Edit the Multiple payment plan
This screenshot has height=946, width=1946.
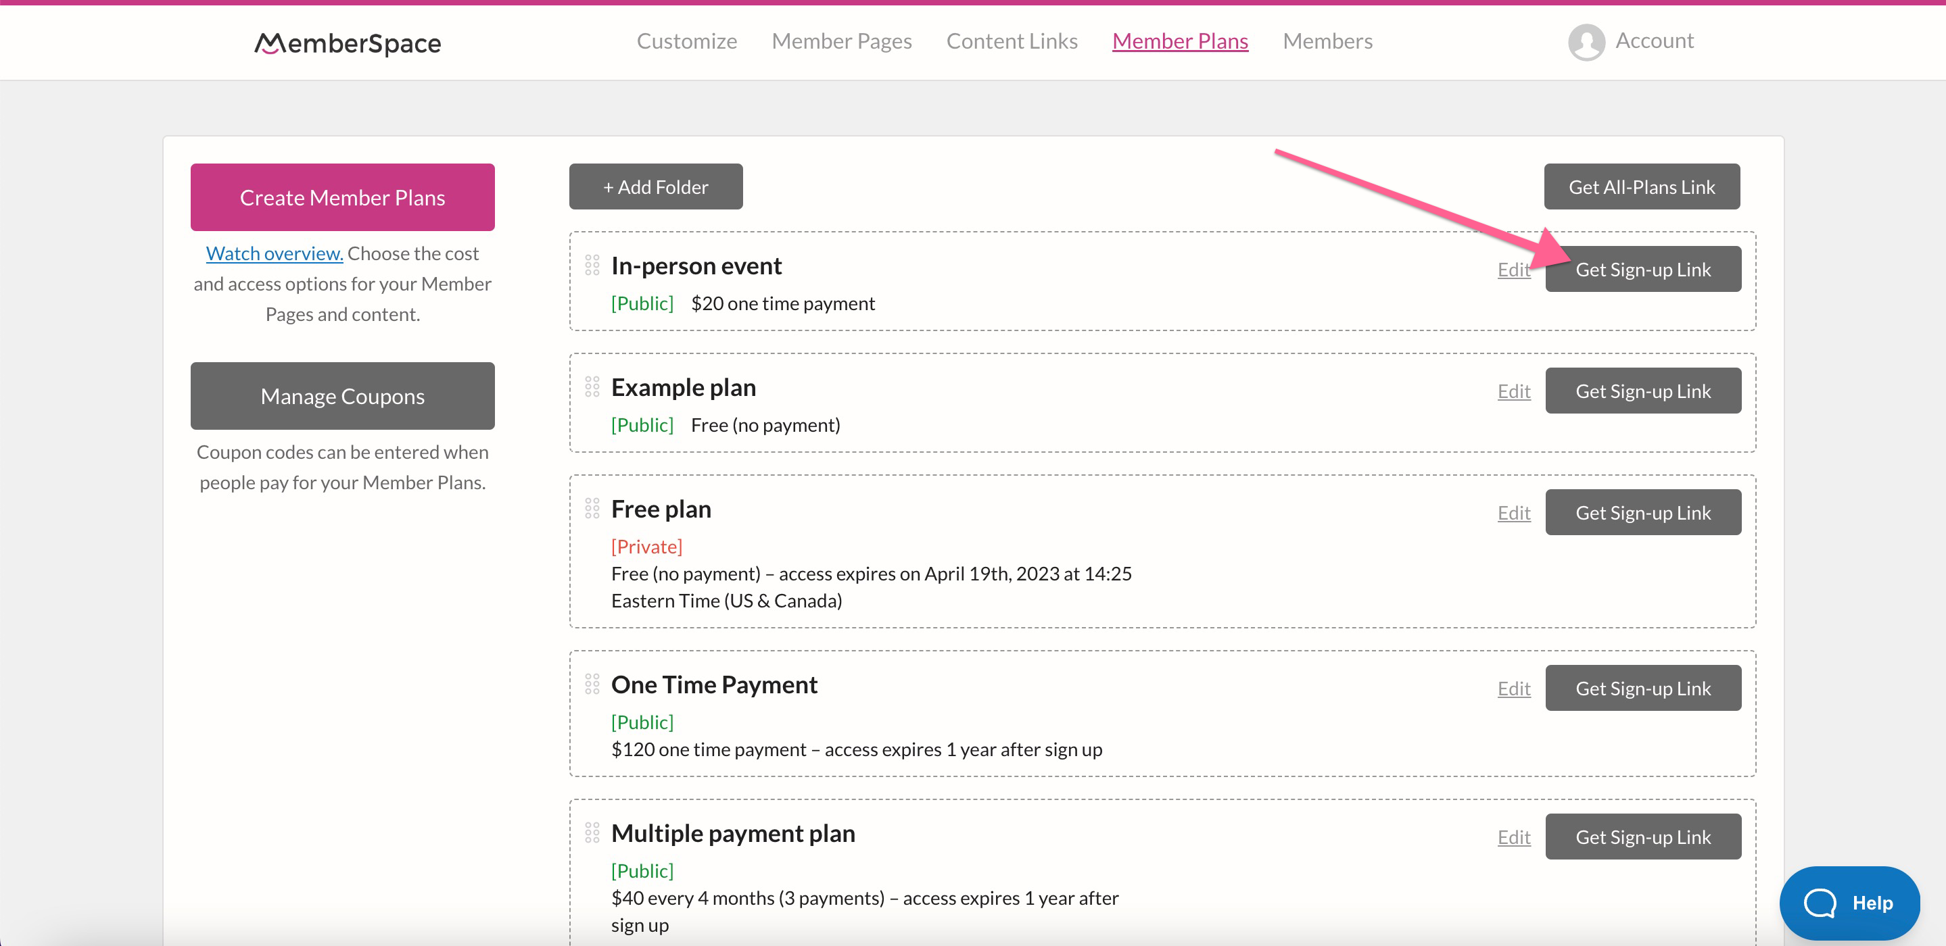click(x=1514, y=837)
